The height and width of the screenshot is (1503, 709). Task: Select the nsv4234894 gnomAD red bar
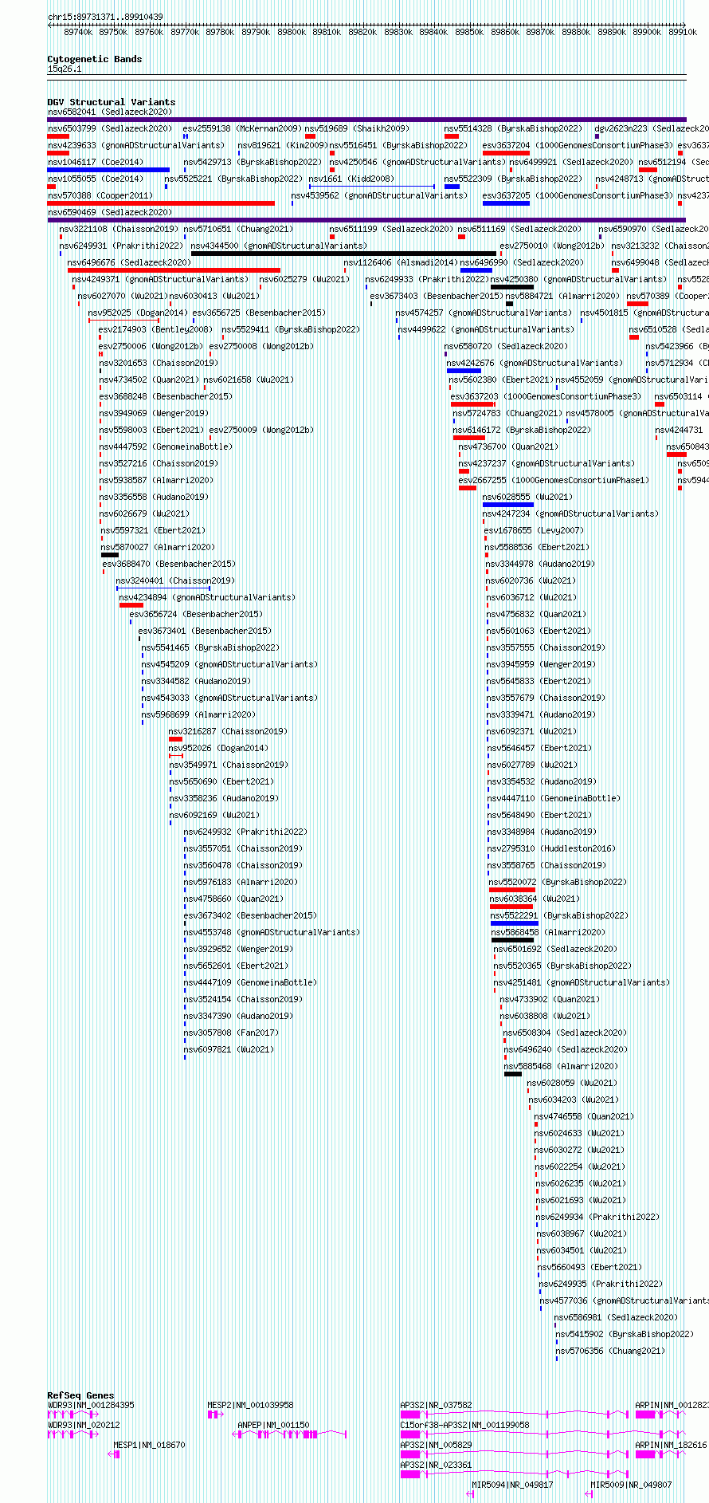pos(131,605)
